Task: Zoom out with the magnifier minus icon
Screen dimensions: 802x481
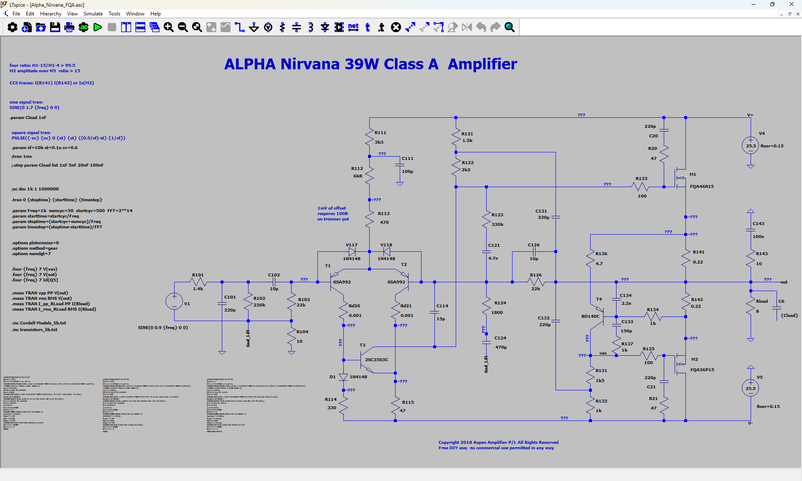Action: (183, 28)
